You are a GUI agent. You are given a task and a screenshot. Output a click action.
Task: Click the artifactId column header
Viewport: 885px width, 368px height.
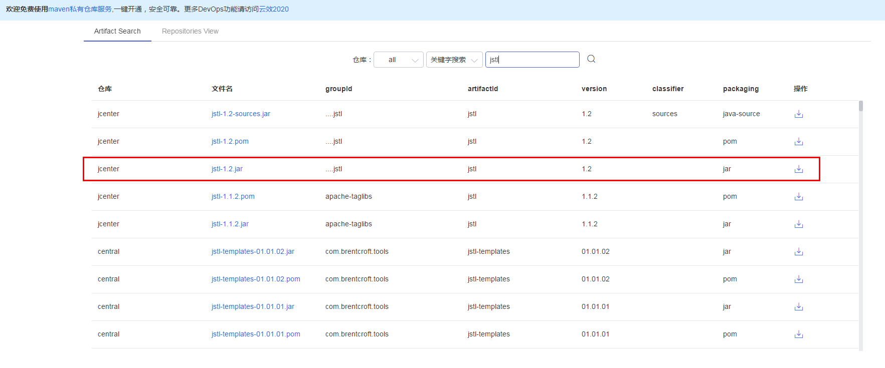click(x=483, y=89)
